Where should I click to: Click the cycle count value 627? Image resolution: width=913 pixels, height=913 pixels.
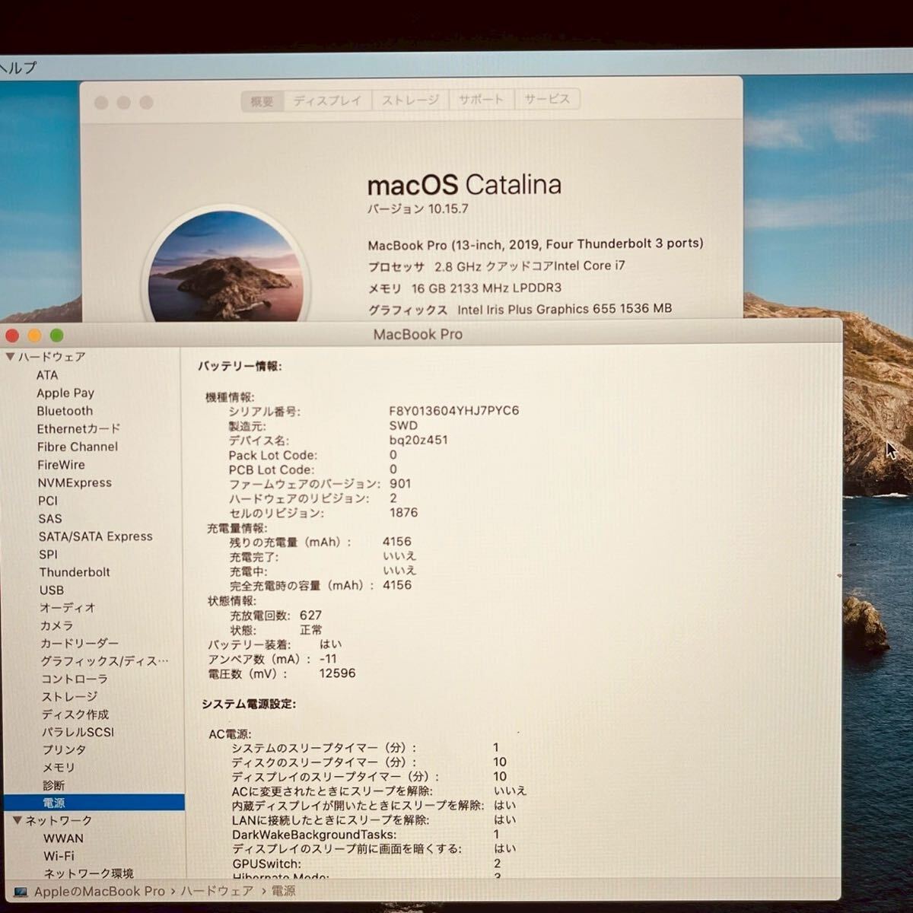coord(310,615)
